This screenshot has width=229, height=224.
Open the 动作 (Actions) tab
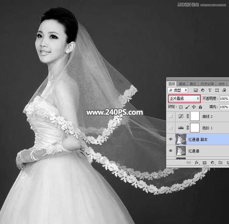click(x=221, y=84)
